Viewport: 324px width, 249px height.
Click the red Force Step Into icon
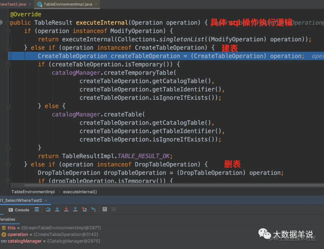(x=66, y=209)
